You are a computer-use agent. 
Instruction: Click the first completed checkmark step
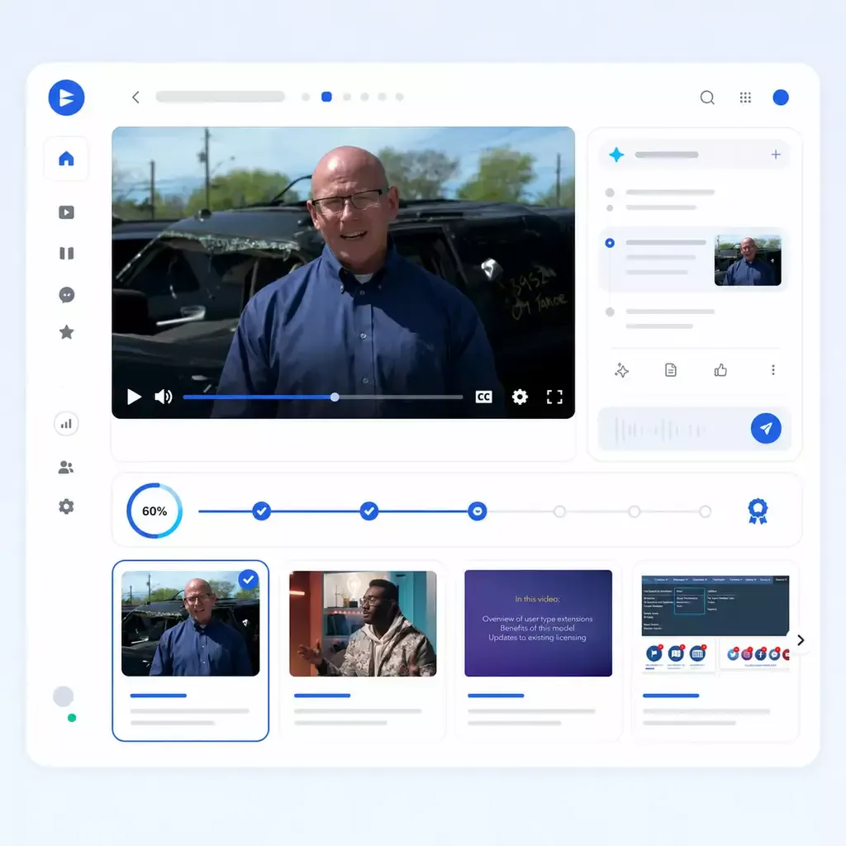pos(262,511)
